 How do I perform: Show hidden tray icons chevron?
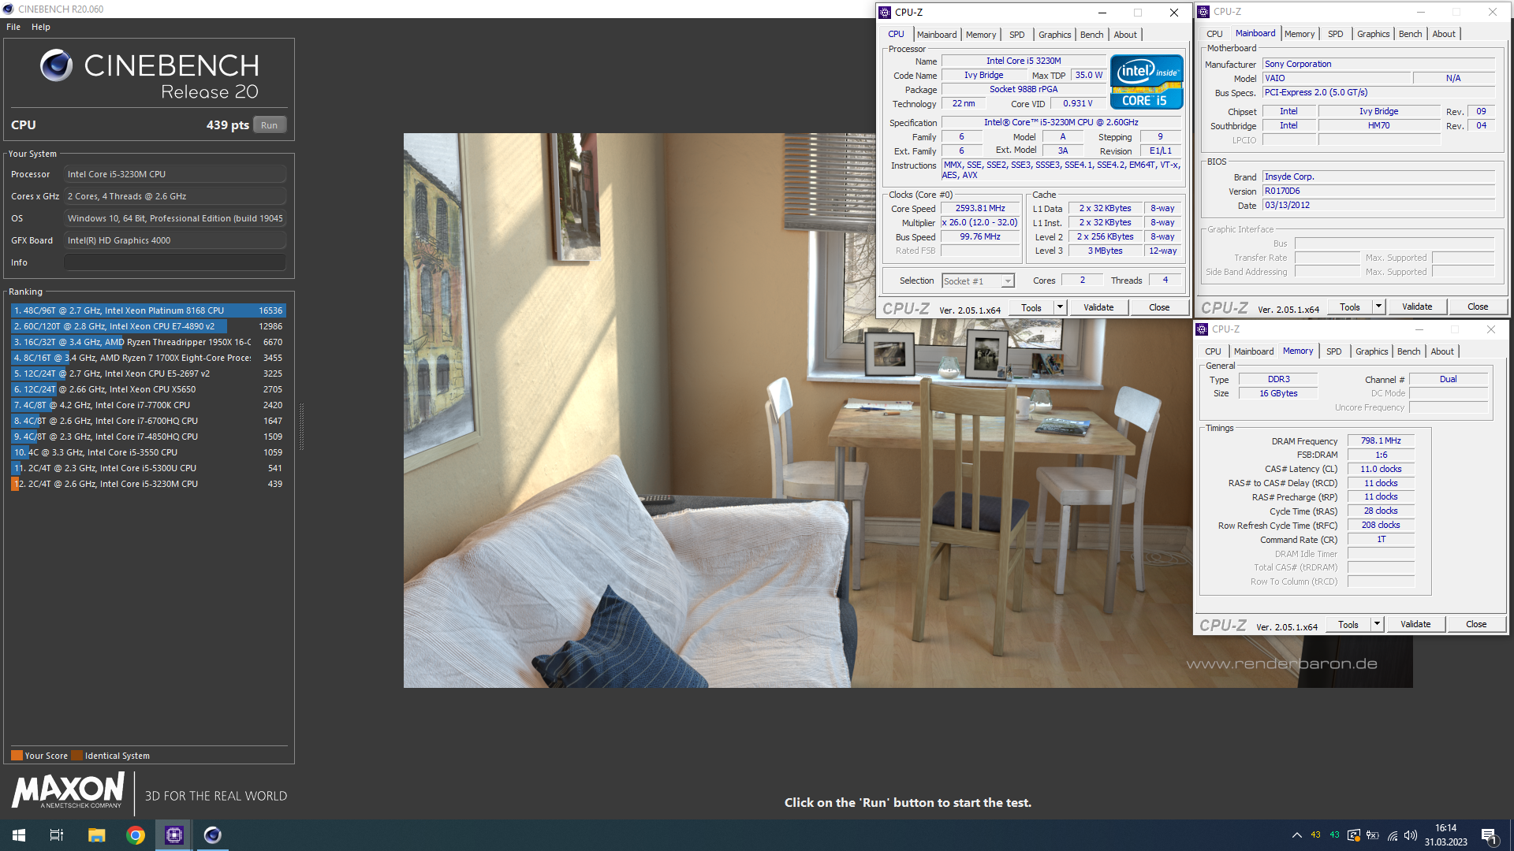pos(1296,835)
